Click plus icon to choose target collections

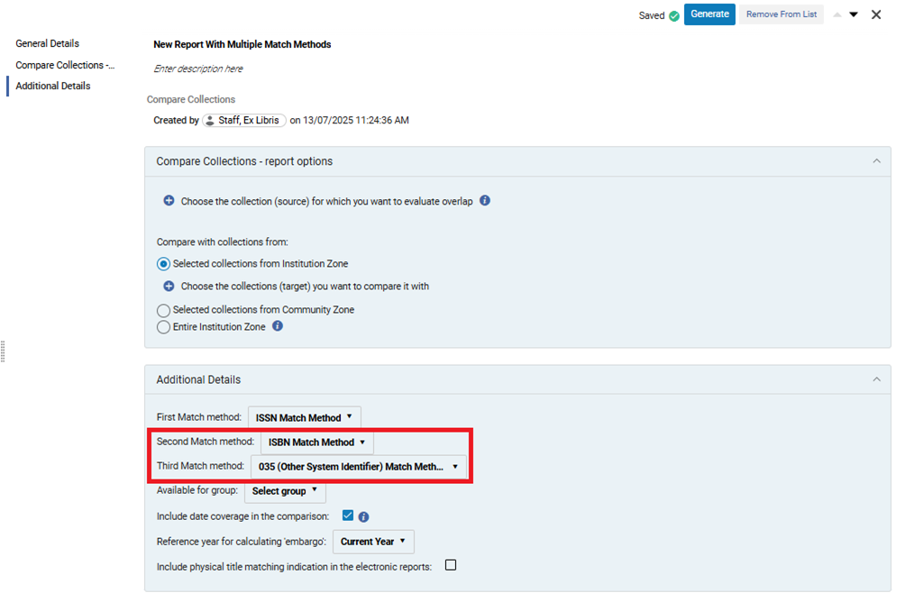169,287
